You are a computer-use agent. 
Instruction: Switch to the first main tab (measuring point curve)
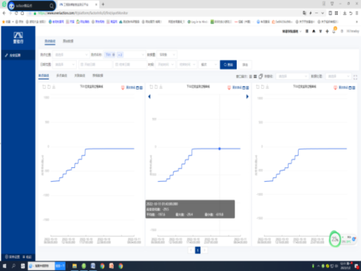tap(50, 41)
